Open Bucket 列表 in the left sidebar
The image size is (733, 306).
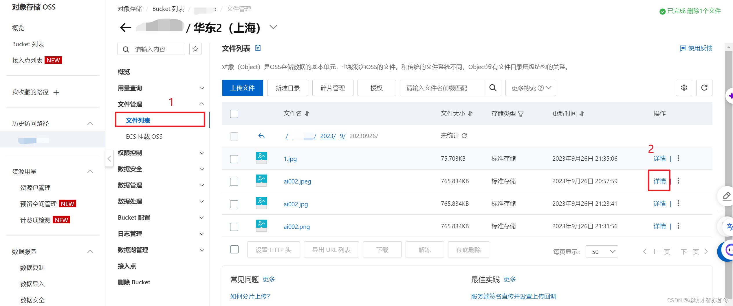coord(28,44)
